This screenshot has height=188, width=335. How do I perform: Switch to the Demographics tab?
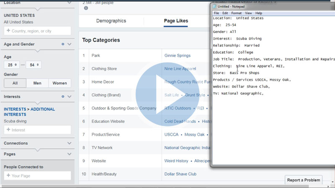point(111,21)
